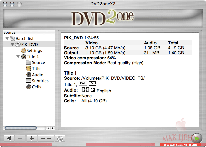Click the Source column header
Image resolution: width=206 pixels, height=147 pixels.
pyautogui.click(x=29, y=32)
